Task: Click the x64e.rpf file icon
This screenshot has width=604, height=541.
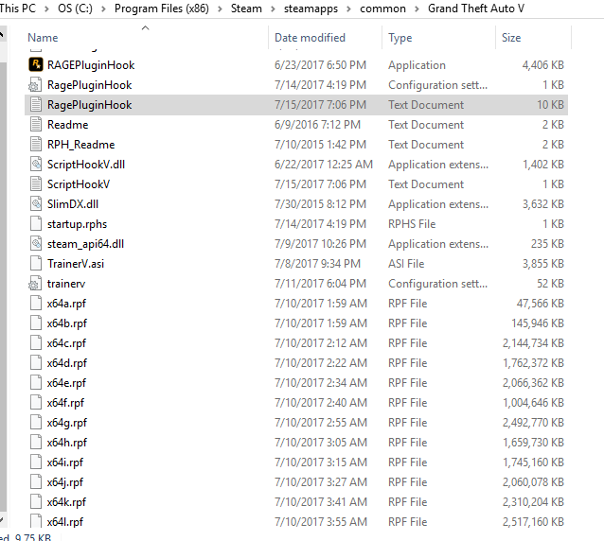Action: coord(36,383)
